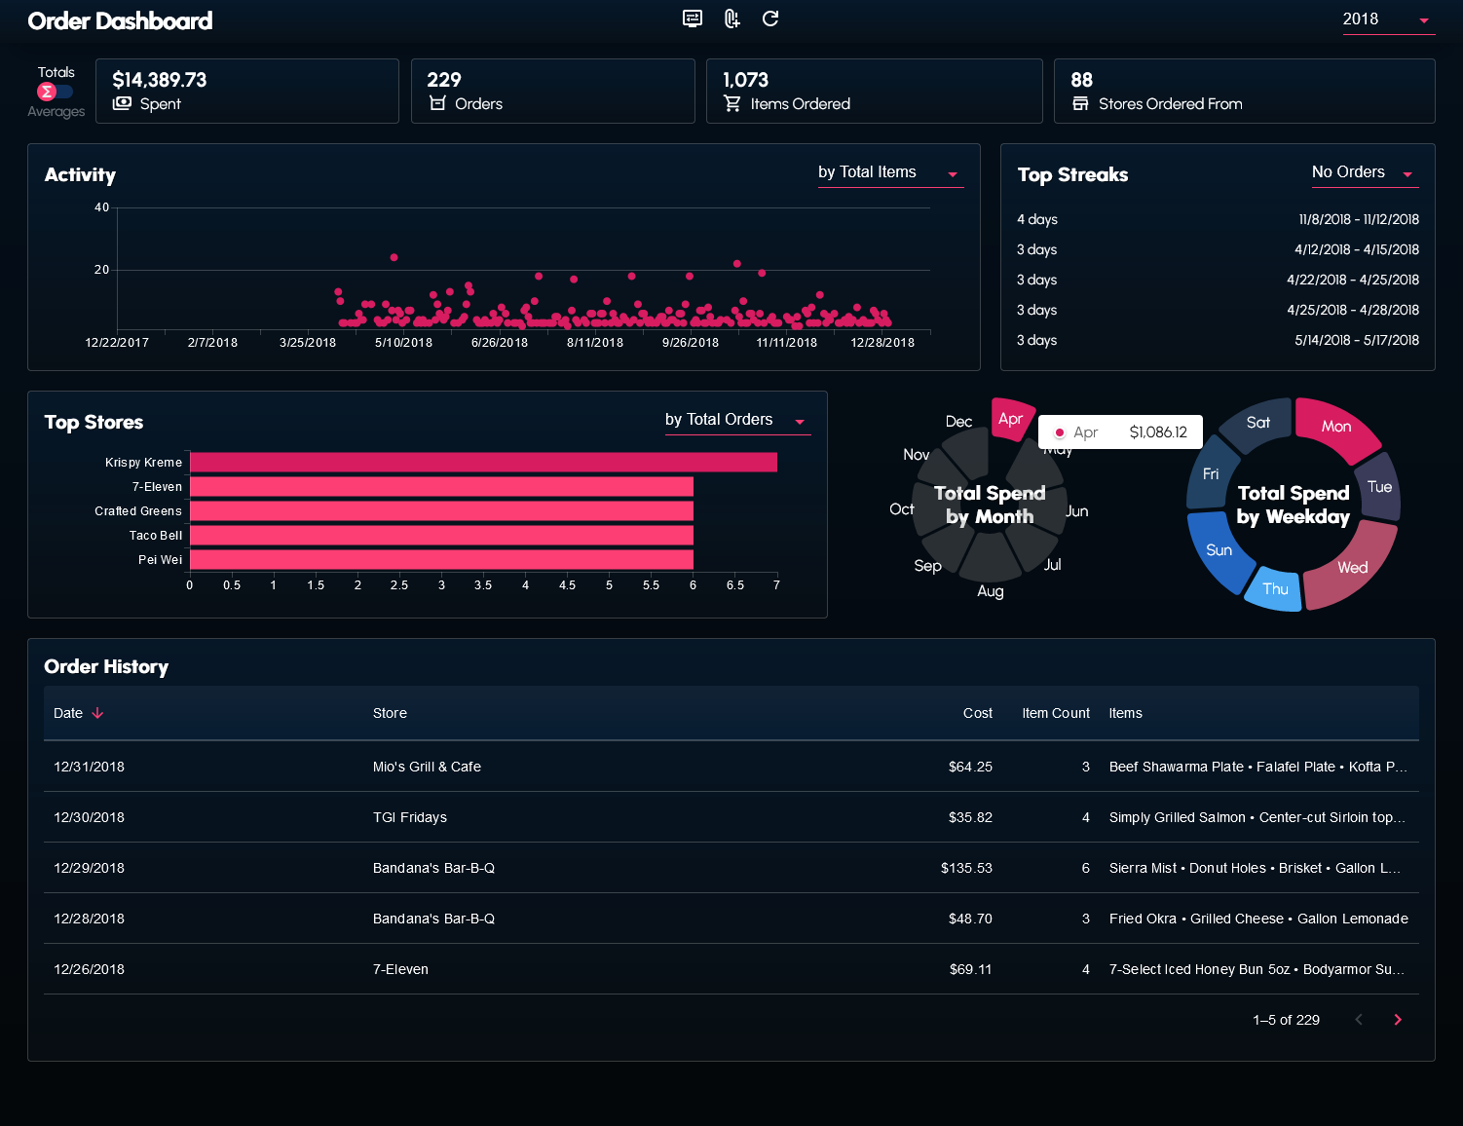Open the 2018 year dropdown
Viewport: 1463px width, 1126px height.
pyautogui.click(x=1387, y=19)
